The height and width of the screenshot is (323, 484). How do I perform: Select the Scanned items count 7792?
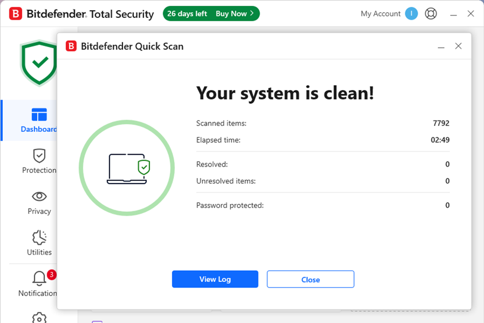(x=442, y=123)
